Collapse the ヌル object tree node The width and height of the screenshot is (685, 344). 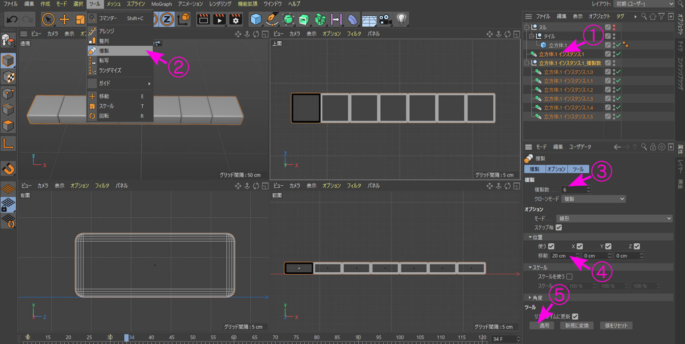(x=528, y=27)
